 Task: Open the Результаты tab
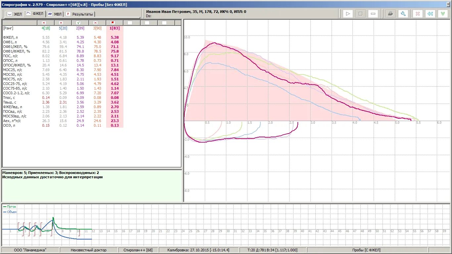point(79,14)
